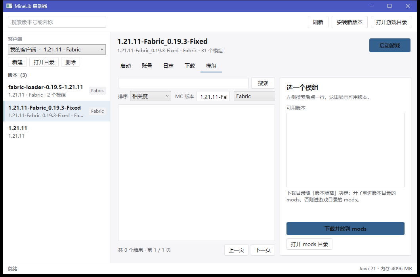Minimize the MineLib launcher window
420x277 pixels.
[x=372, y=6]
